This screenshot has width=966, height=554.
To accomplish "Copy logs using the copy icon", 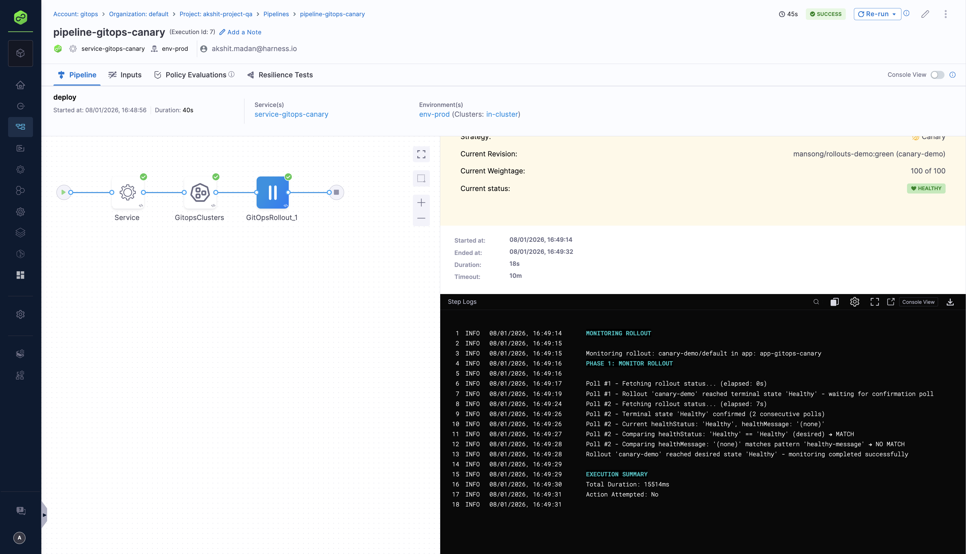I will 835,302.
